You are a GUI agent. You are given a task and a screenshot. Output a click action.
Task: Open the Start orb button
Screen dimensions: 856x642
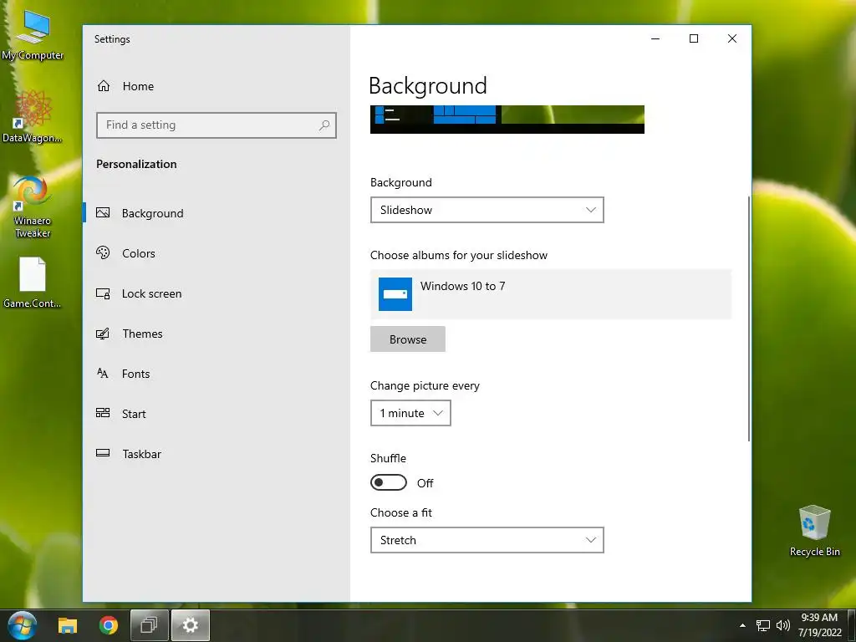click(x=23, y=625)
